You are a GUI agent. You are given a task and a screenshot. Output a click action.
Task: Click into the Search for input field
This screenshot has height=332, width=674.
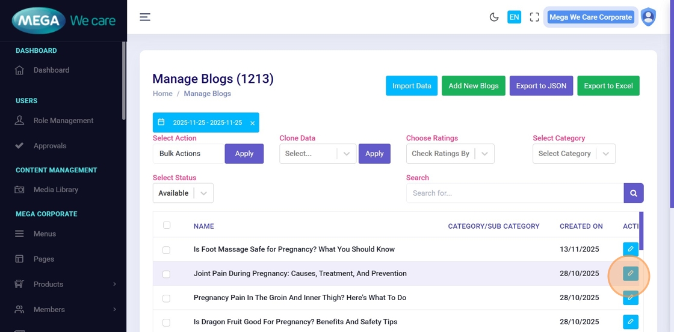tap(515, 193)
